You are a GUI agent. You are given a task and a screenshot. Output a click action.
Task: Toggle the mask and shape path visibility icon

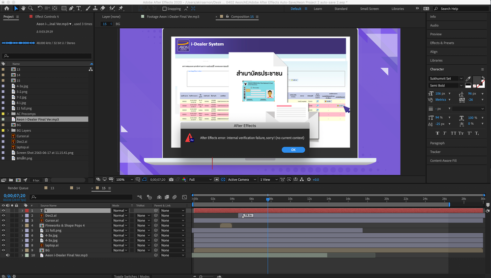144,179
